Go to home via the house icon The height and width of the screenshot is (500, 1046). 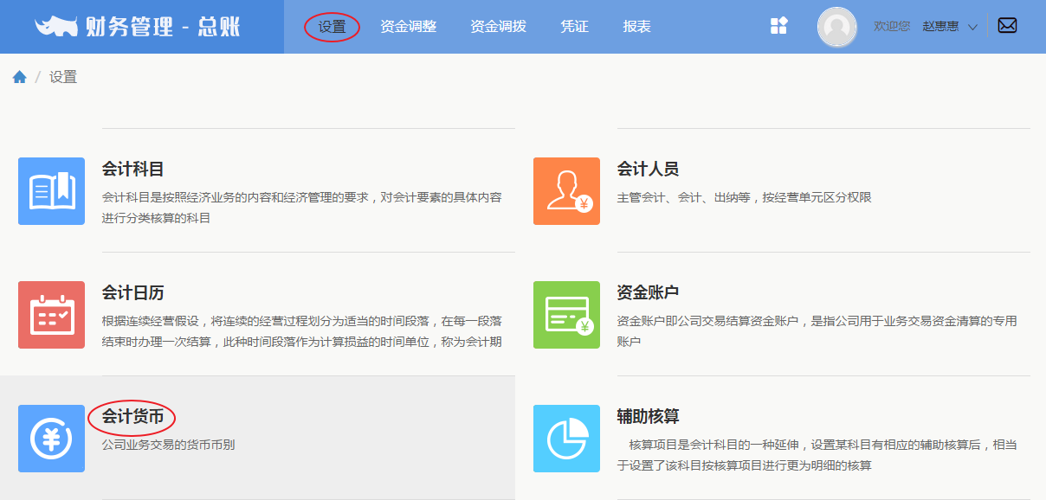tap(19, 77)
